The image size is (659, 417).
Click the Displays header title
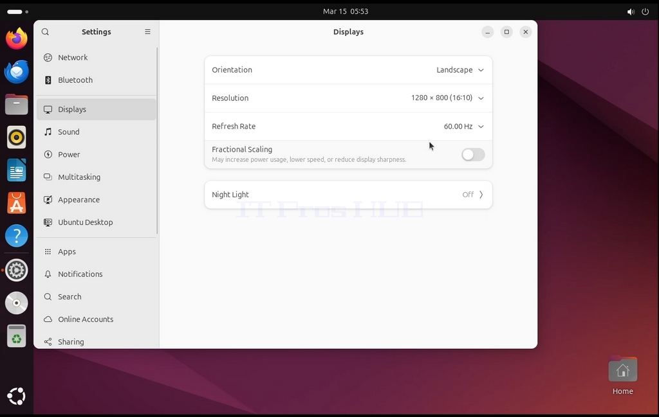348,32
